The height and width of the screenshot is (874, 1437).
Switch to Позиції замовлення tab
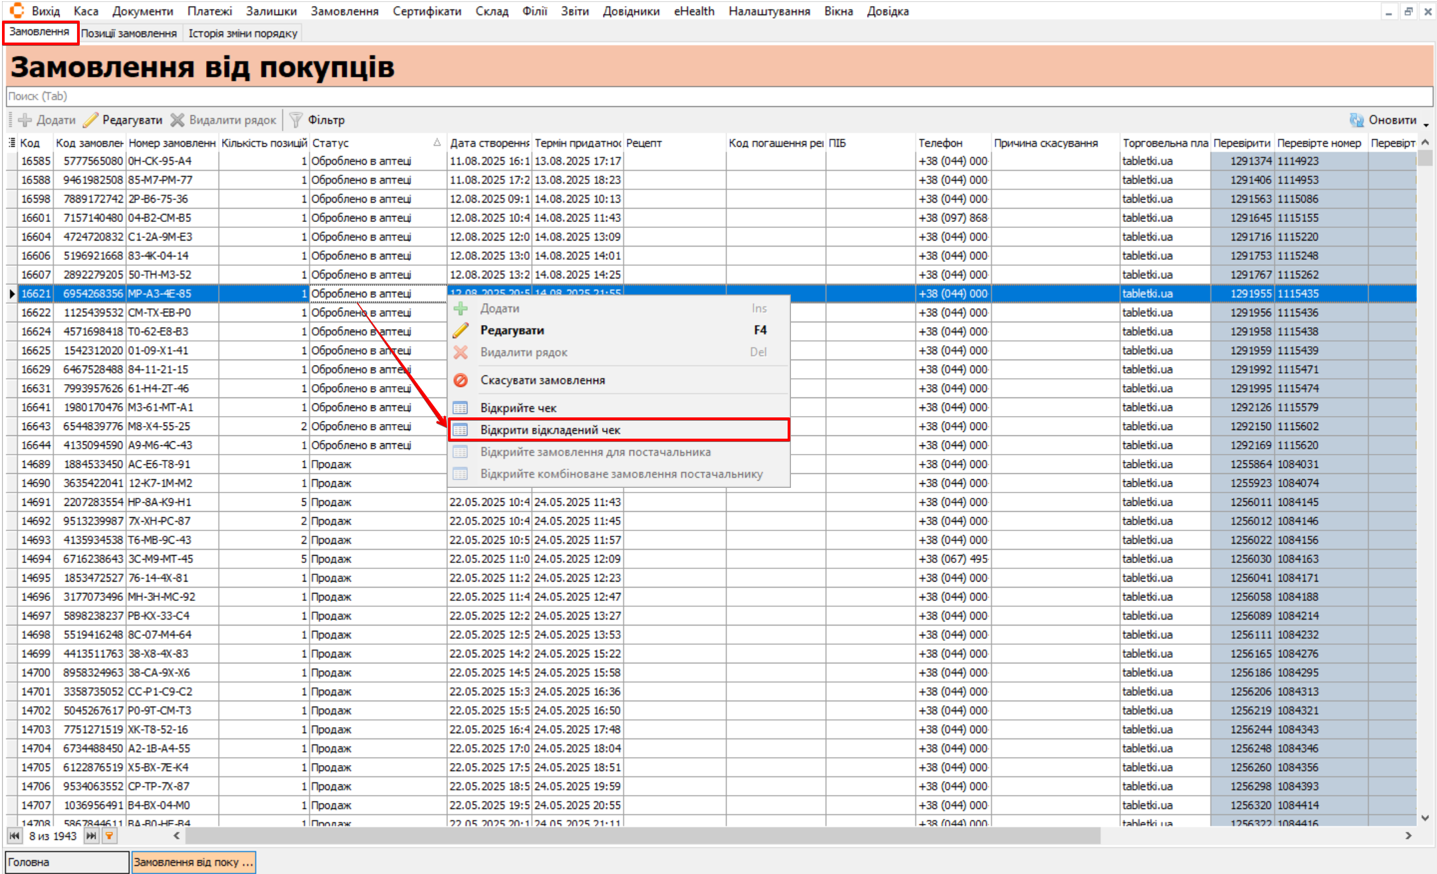point(129,33)
